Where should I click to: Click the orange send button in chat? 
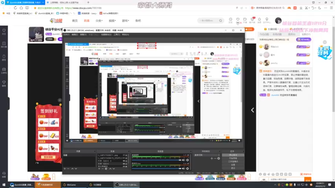click(308, 180)
